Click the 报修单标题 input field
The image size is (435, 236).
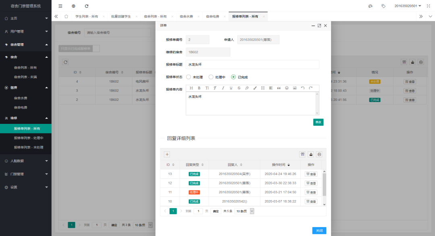(253, 65)
